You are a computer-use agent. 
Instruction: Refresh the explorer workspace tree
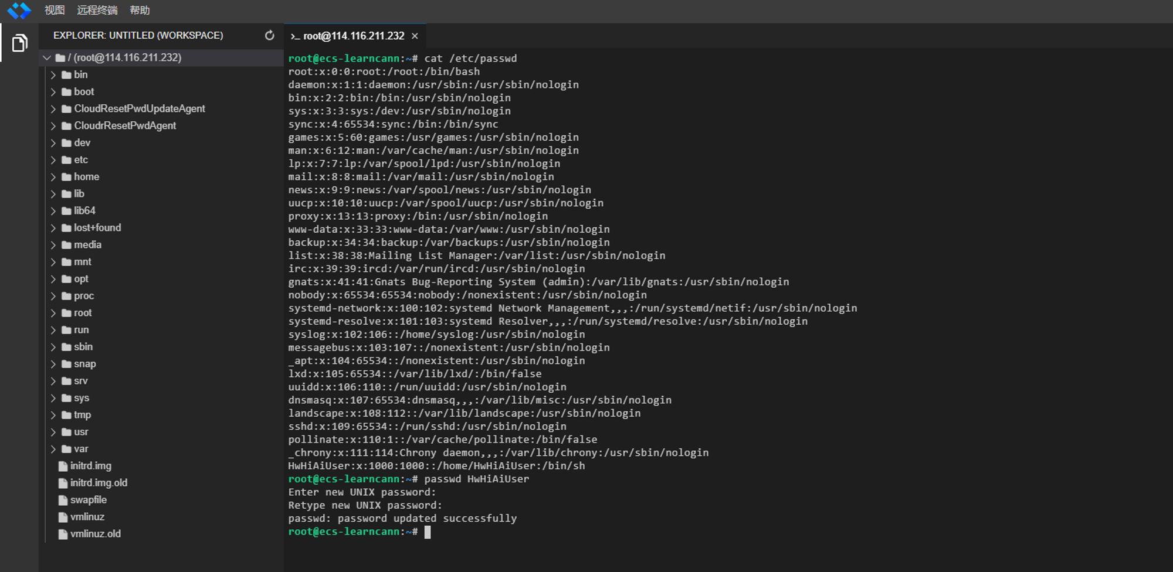tap(269, 36)
